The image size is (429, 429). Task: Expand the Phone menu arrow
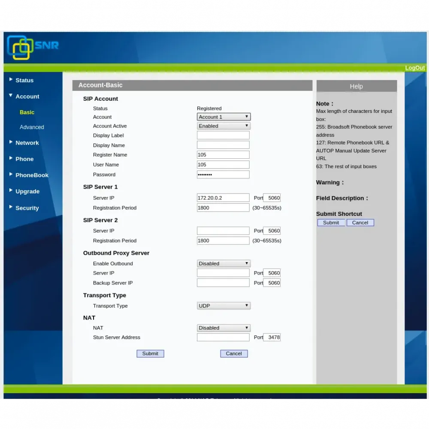point(11,158)
